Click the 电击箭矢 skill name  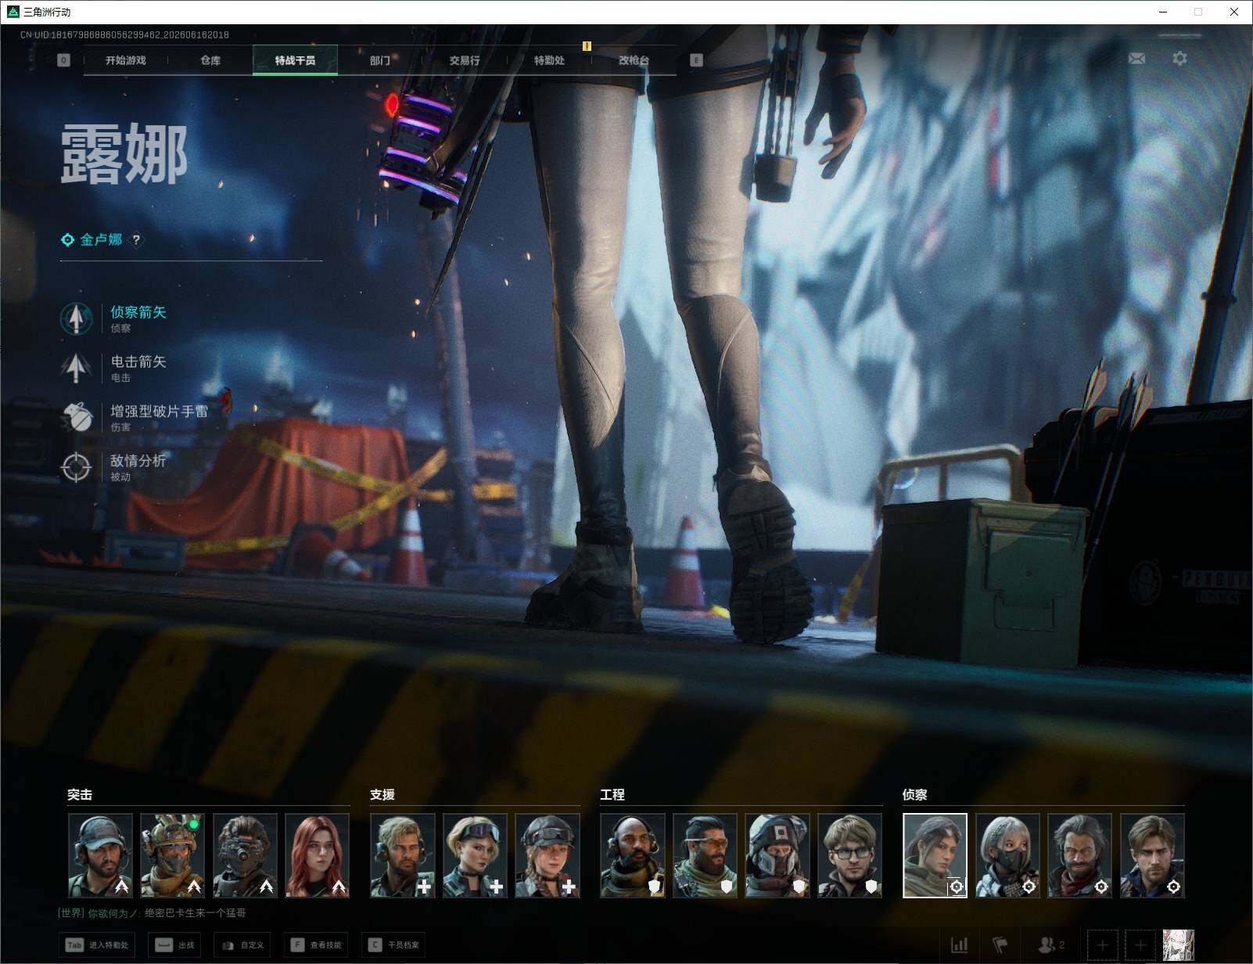pyautogui.click(x=138, y=361)
